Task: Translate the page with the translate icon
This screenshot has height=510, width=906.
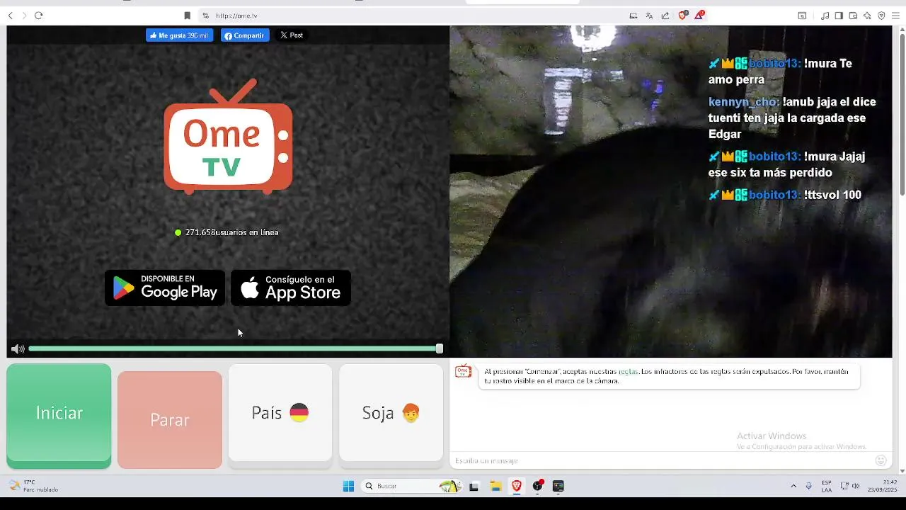Action: tap(649, 16)
